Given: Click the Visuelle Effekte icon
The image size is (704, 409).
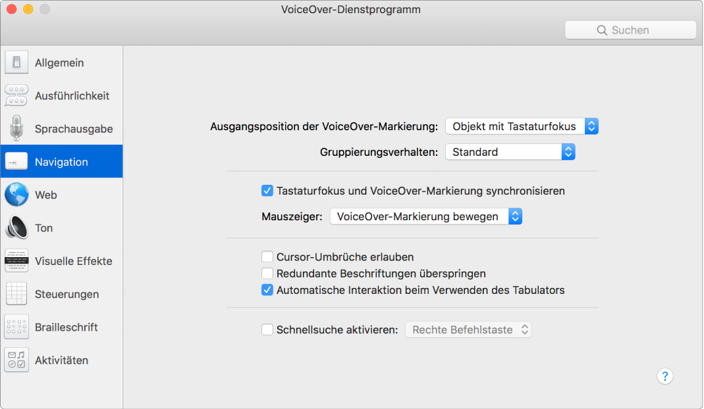Looking at the screenshot, I should pos(16,261).
